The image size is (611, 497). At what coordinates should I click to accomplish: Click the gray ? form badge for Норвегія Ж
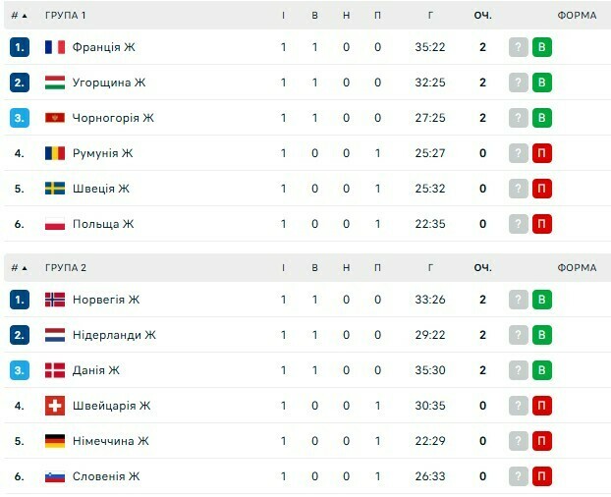(x=519, y=300)
